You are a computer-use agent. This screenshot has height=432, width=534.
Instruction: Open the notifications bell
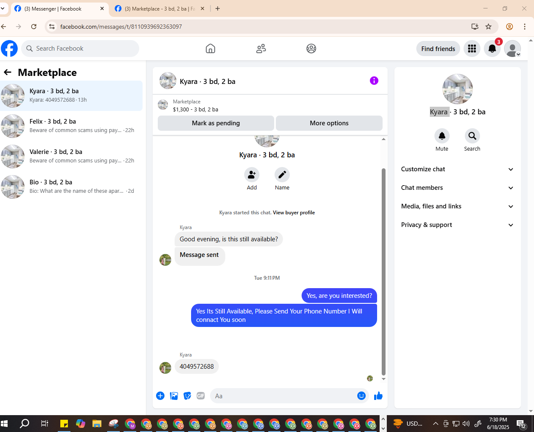pos(492,49)
